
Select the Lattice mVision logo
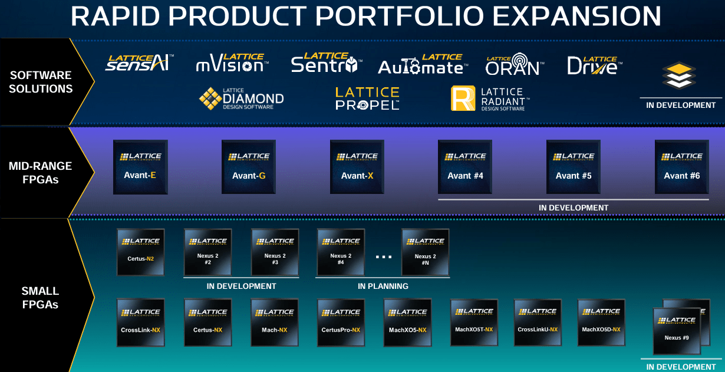tap(231, 63)
